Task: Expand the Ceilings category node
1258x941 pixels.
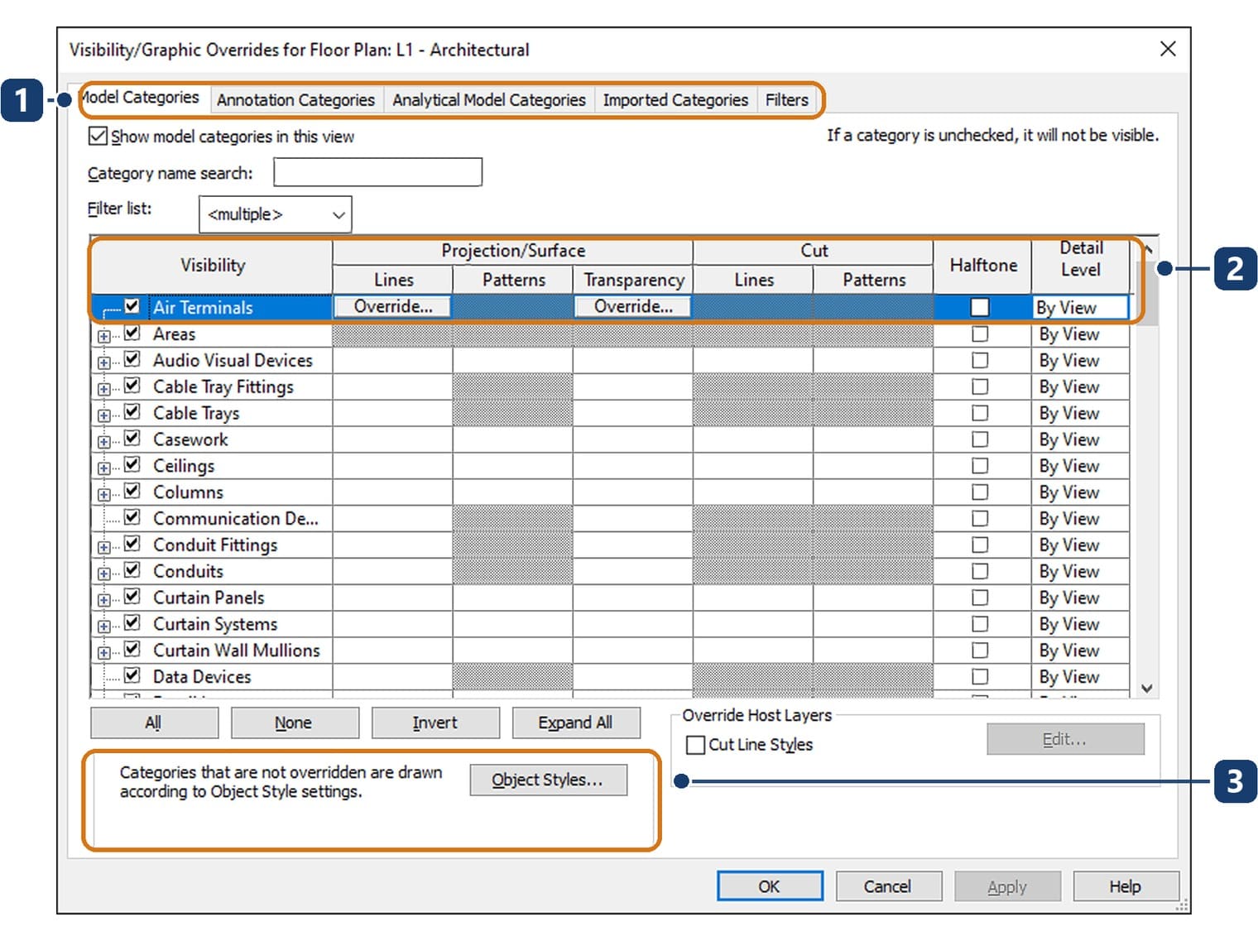Action: click(103, 468)
